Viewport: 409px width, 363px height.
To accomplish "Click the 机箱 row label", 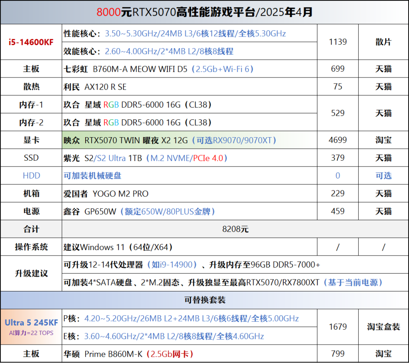I will (31, 193).
